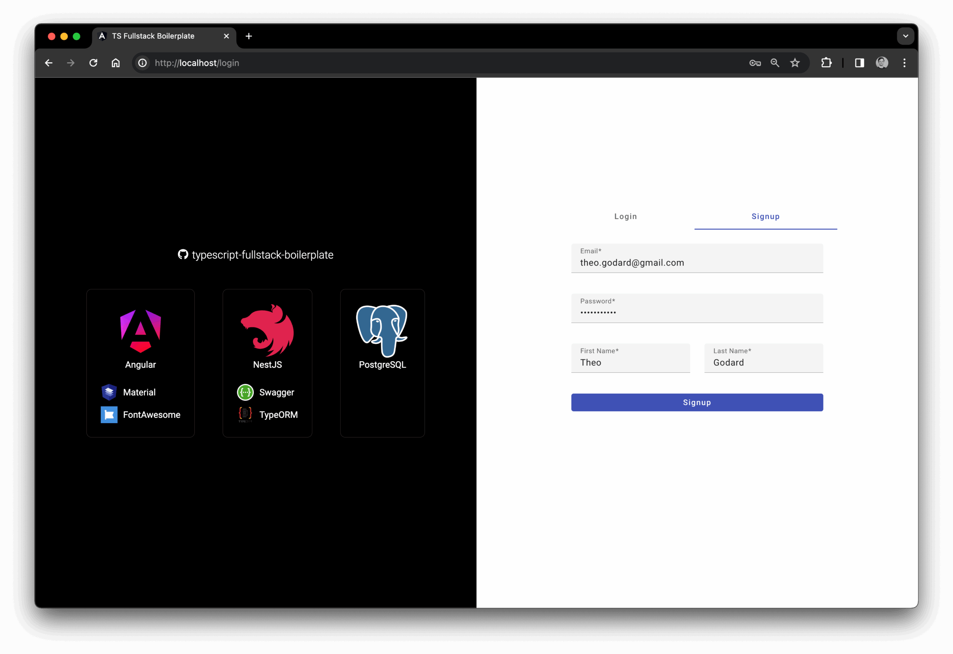
Task: Open the extensions puzzle icon
Action: 826,63
